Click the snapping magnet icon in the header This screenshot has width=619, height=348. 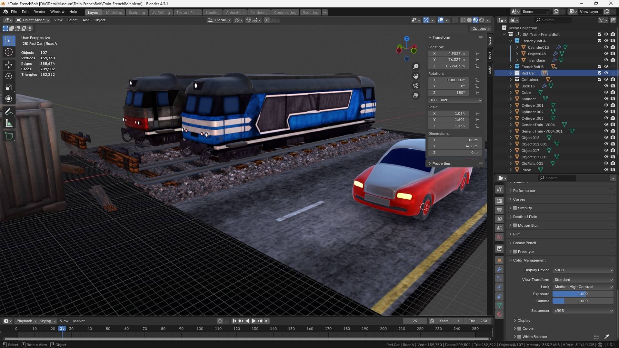point(248,20)
